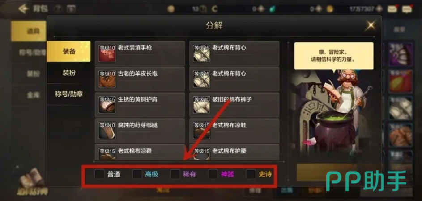Close the 分解 dialog

(371, 25)
